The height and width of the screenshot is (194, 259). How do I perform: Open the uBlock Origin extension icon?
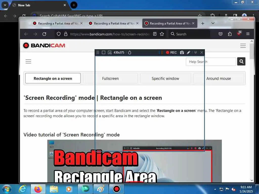pyautogui.click(x=239, y=34)
